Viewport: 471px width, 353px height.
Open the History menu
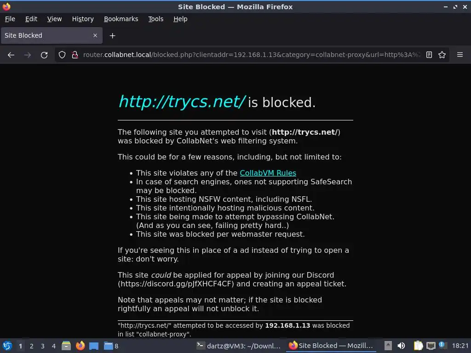(83, 19)
